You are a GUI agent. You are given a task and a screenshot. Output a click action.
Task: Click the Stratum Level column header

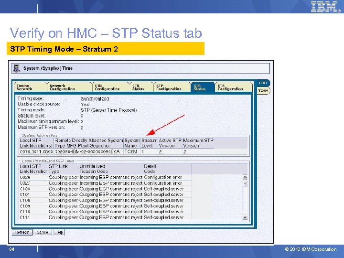click(x=149, y=143)
